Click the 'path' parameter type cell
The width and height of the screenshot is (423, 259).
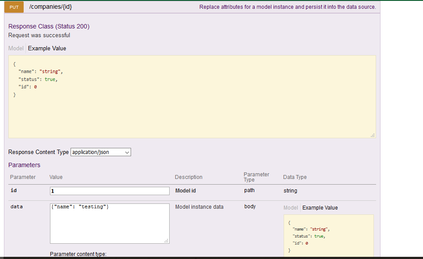(249, 190)
